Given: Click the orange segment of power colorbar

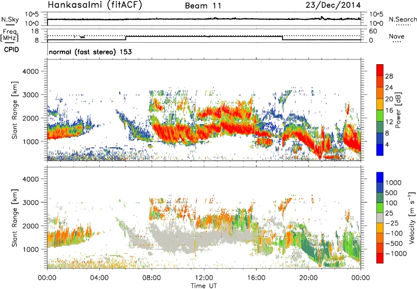Looking at the screenshot, I should pyautogui.click(x=380, y=93).
